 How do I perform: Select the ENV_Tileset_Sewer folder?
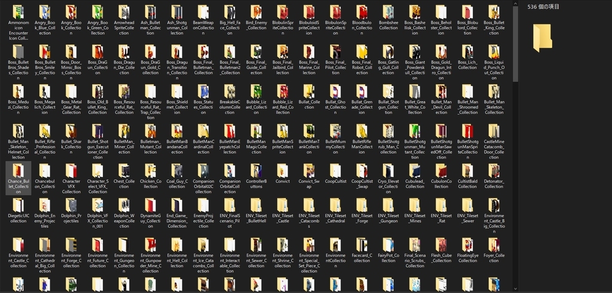coord(467,210)
